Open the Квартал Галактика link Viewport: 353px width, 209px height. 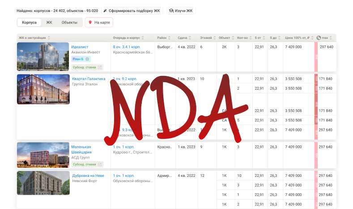(x=89, y=79)
